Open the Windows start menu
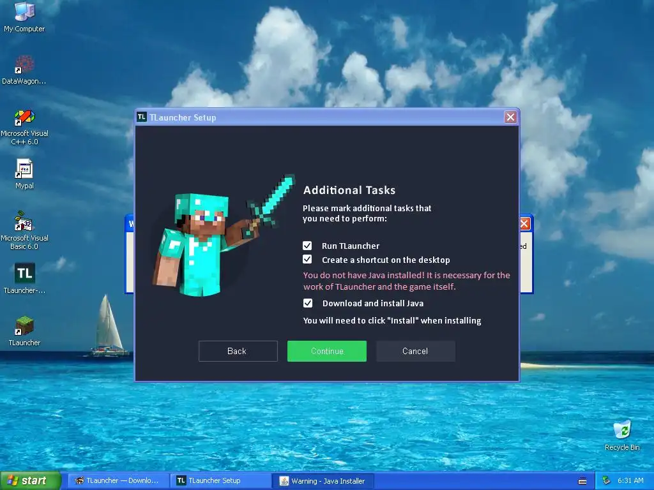Viewport: 654px width, 490px height. tap(31, 480)
